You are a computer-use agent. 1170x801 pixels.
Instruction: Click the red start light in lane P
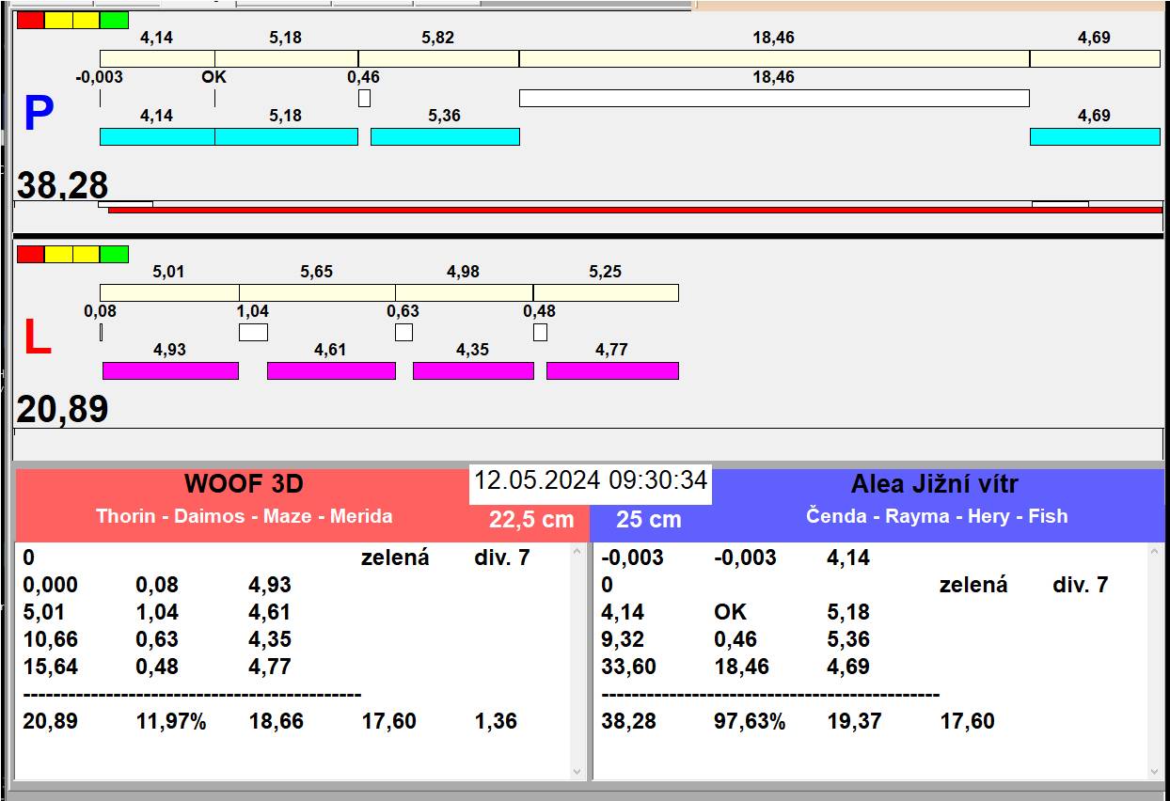pyautogui.click(x=30, y=20)
